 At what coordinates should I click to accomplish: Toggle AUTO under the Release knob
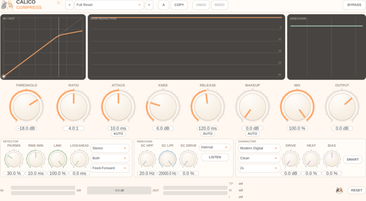208,134
